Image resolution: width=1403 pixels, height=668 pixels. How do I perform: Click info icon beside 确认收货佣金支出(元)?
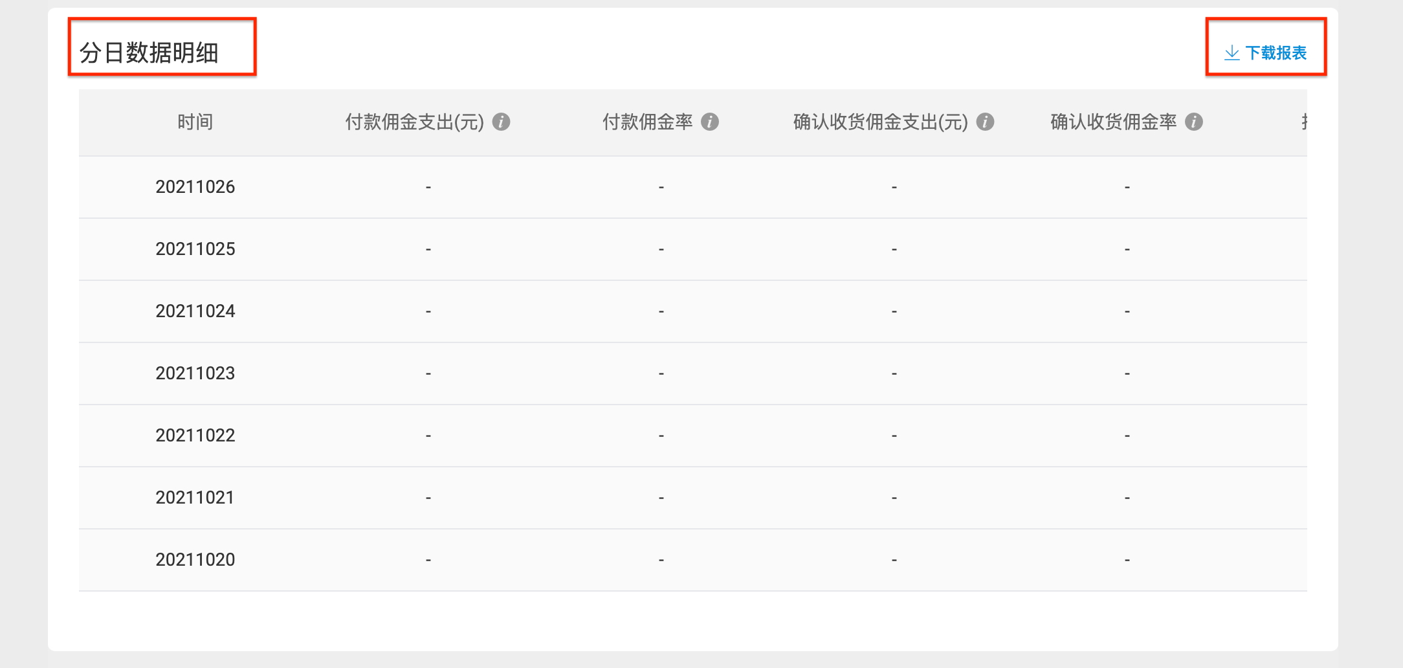click(x=985, y=122)
